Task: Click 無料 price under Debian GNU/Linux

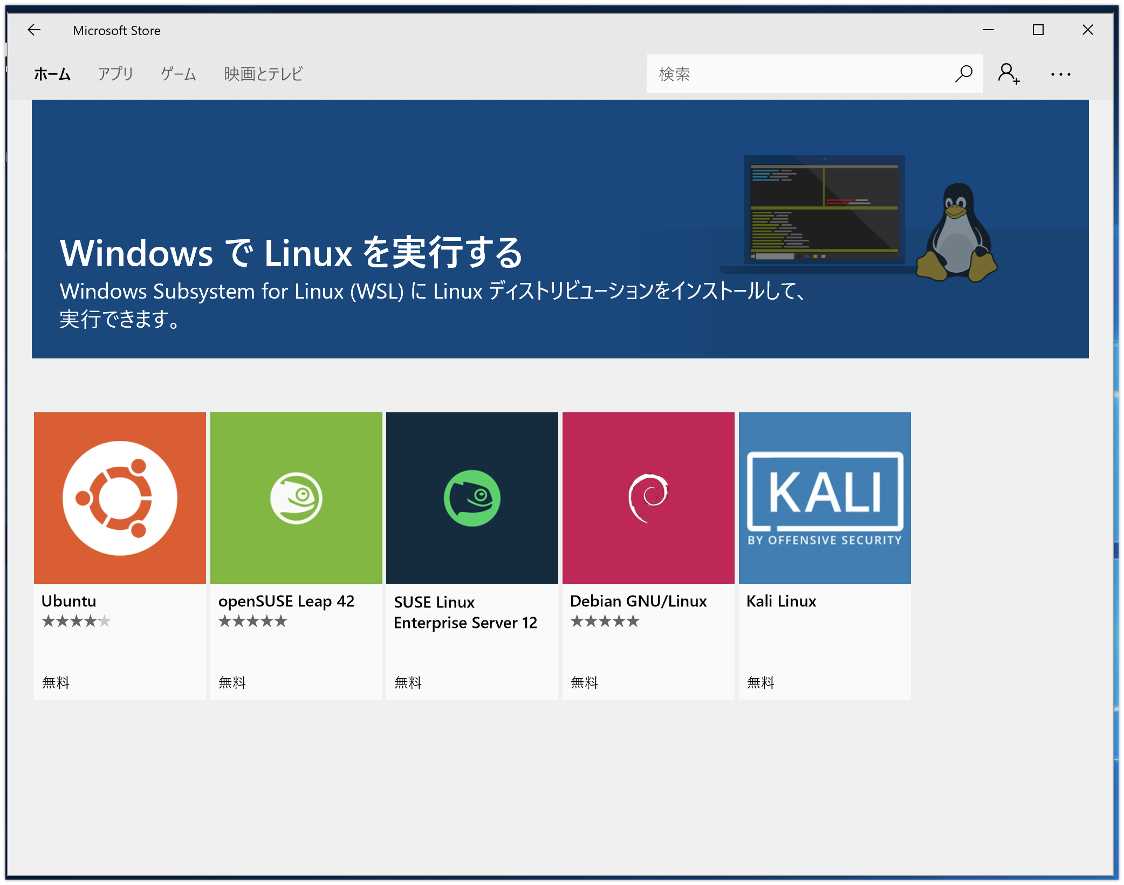Action: click(x=585, y=683)
